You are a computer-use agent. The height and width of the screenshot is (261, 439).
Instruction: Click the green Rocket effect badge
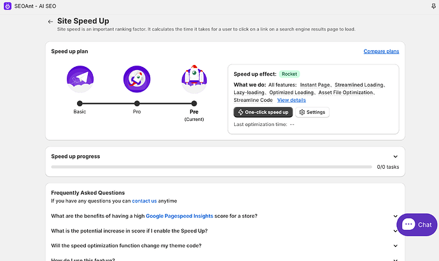(289, 74)
